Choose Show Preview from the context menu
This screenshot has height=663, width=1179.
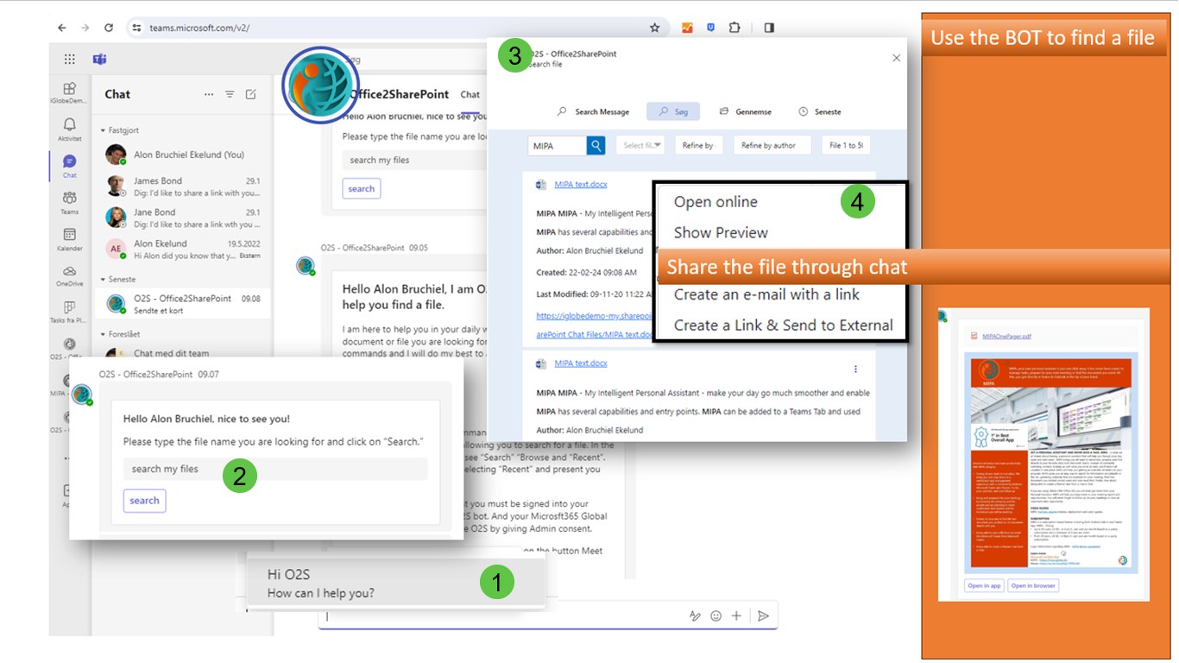pyautogui.click(x=721, y=232)
